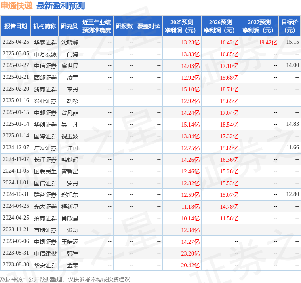The height and width of the screenshot is (283, 301).
Task: Select the 近三年业绩预测准确度 column header
Action: [97, 26]
